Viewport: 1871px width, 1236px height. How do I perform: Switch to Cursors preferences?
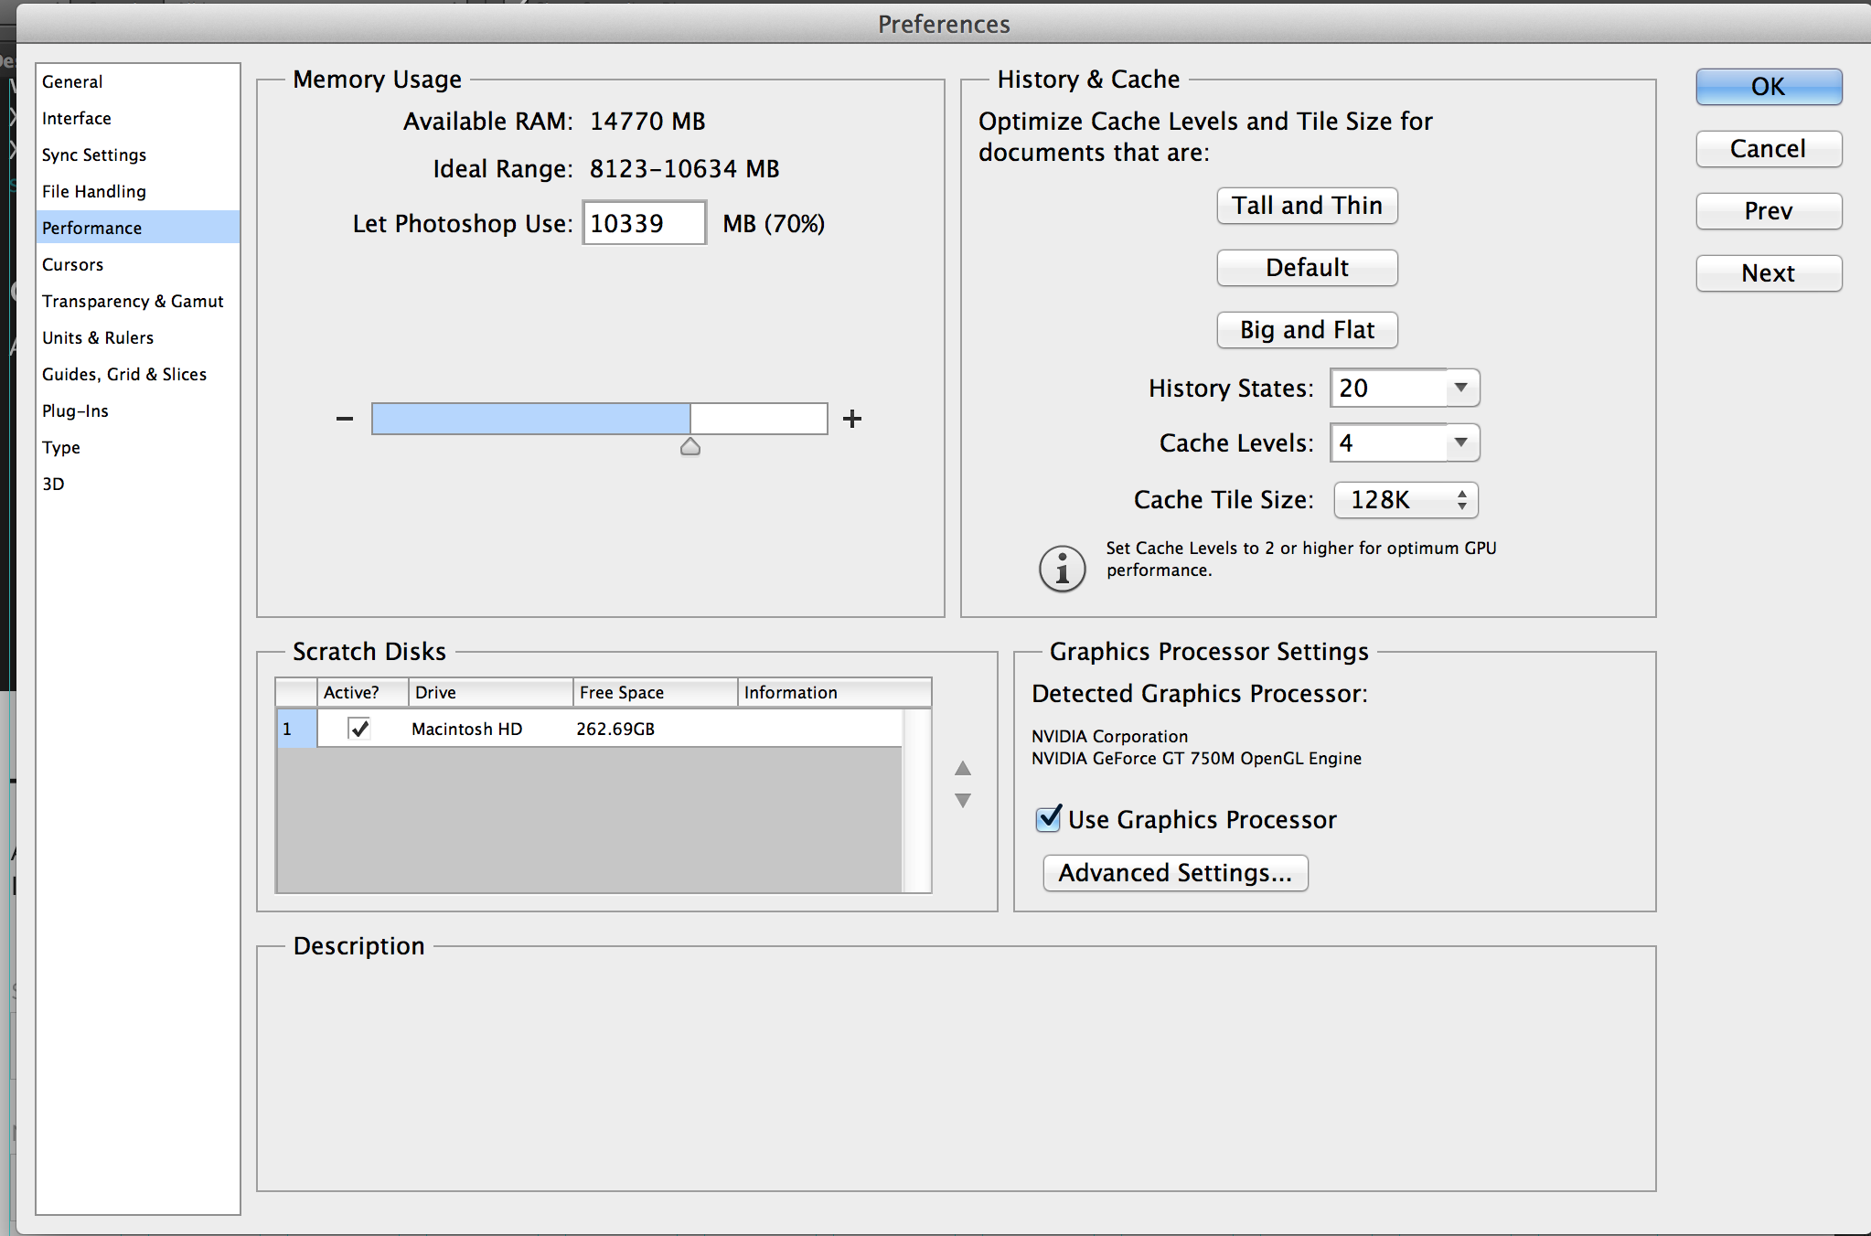coord(137,264)
